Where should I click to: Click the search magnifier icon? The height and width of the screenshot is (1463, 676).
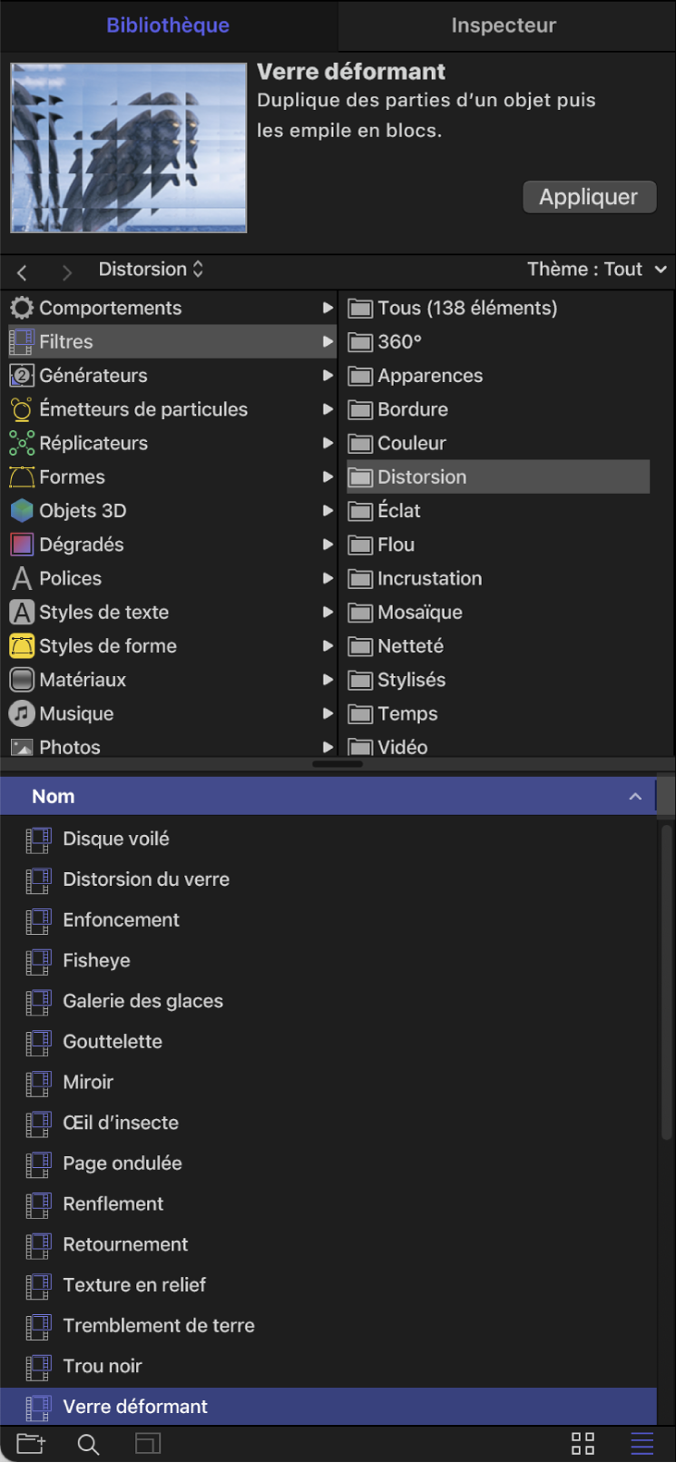88,1444
